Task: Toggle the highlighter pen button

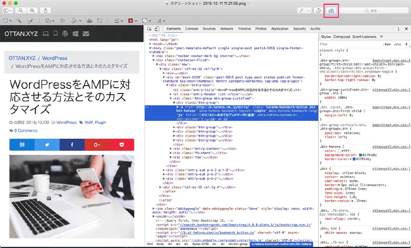Action: click(x=302, y=11)
